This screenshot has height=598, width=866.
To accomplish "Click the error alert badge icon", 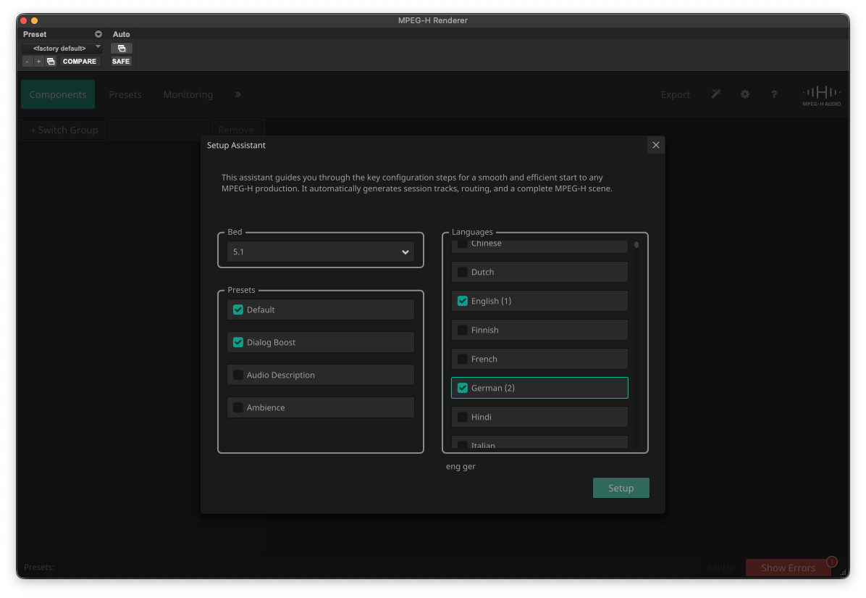I will click(x=832, y=562).
